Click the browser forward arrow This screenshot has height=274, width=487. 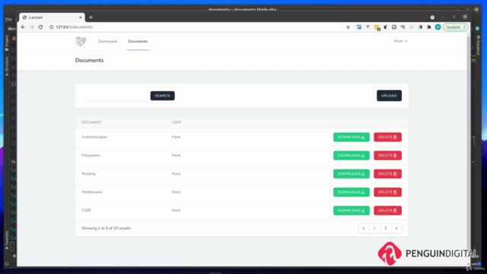(x=32, y=27)
